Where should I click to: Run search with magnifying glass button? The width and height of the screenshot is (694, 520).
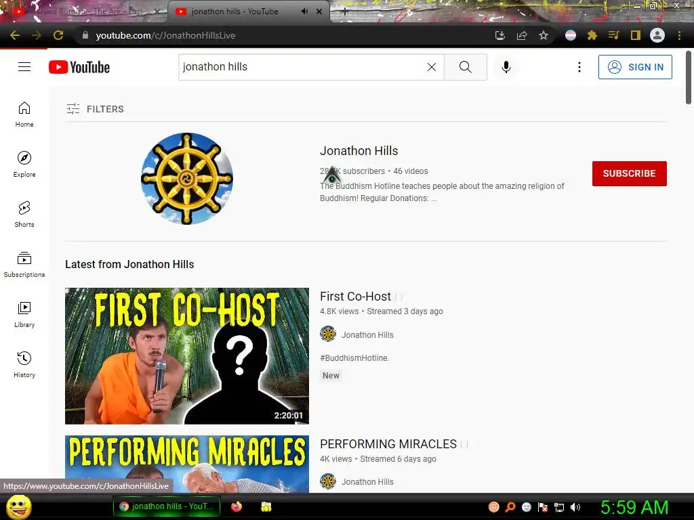tap(465, 67)
